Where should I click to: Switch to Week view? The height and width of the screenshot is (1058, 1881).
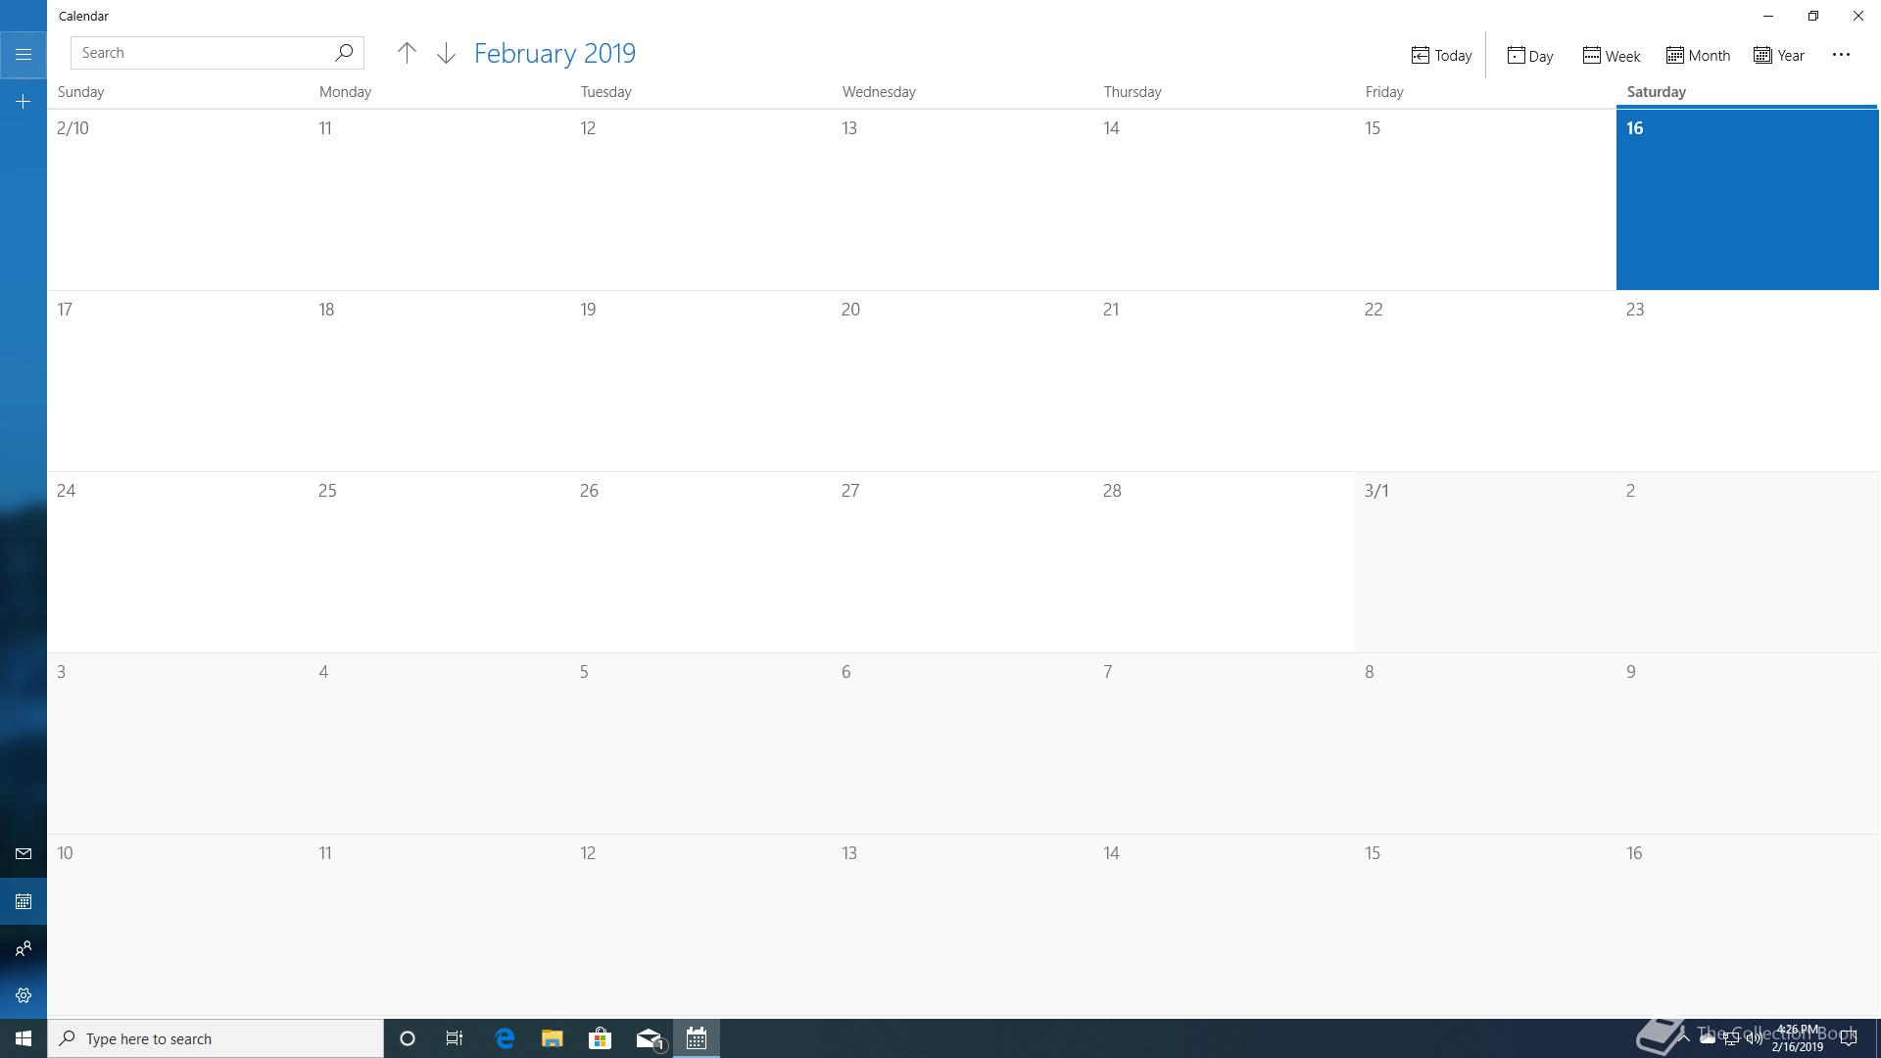pos(1612,56)
